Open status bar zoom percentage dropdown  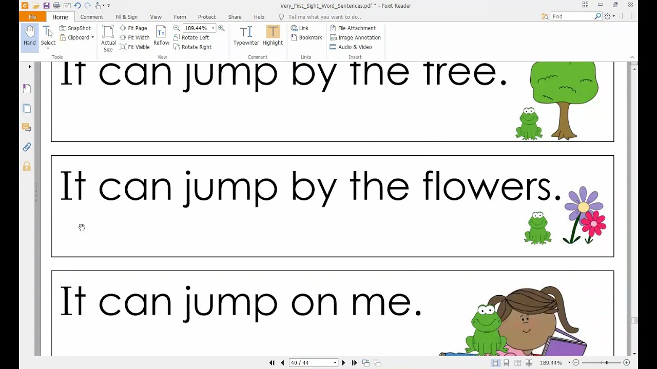click(569, 363)
